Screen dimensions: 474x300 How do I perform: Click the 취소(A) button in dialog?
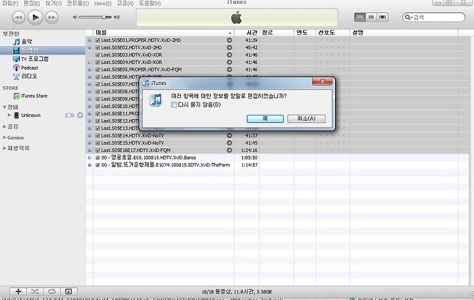pos(306,118)
